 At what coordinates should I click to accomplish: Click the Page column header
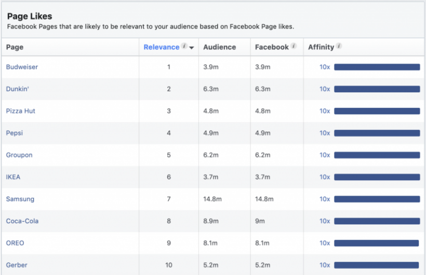(15, 47)
